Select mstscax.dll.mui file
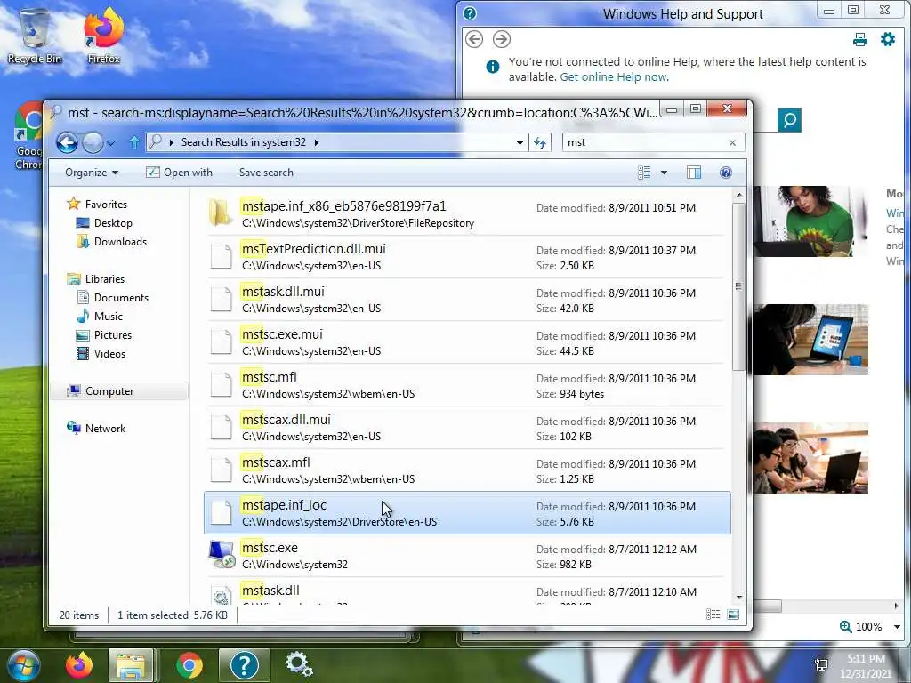 point(466,428)
